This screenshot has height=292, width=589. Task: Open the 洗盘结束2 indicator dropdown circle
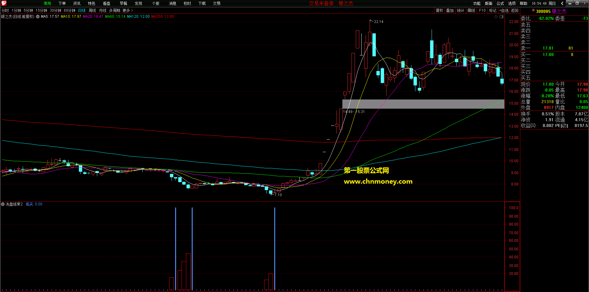point(3,204)
